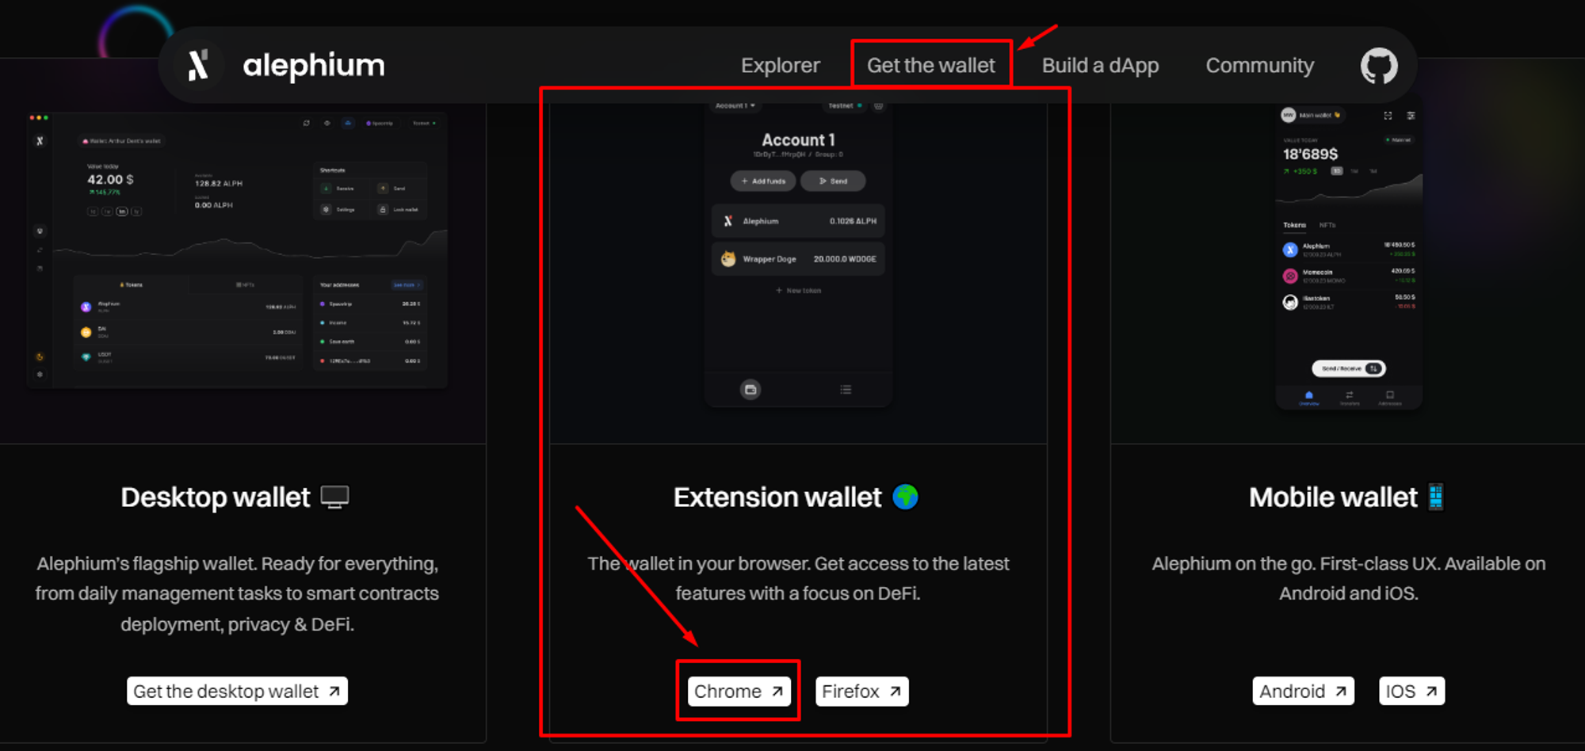Click Send in extension wallet preview

pos(833,181)
